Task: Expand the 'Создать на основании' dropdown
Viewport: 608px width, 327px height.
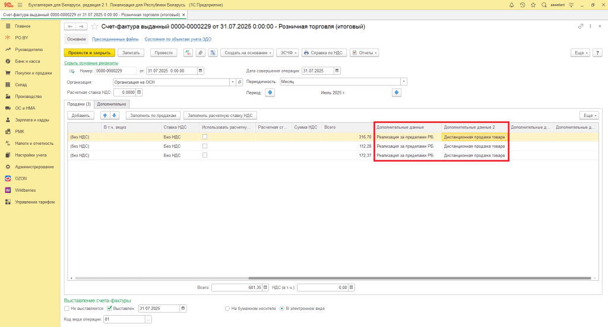Action: 247,53
